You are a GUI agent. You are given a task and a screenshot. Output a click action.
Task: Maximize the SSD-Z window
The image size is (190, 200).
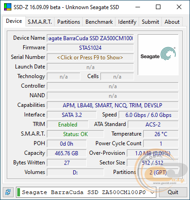click(x=158, y=7)
